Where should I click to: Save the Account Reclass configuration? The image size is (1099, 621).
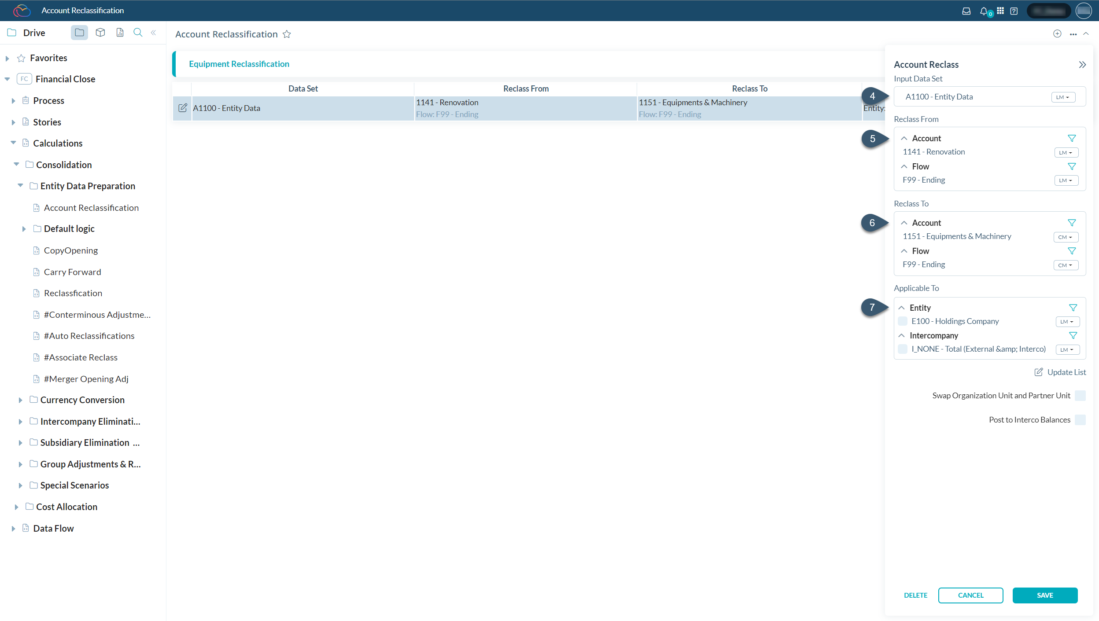point(1044,595)
